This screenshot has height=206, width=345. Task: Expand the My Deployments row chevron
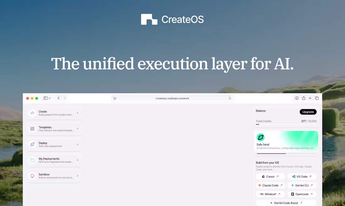click(x=77, y=160)
